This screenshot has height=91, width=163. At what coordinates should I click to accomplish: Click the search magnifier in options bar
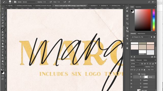tap(149, 2)
